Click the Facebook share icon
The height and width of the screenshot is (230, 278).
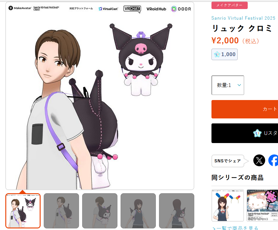pyautogui.click(x=273, y=161)
